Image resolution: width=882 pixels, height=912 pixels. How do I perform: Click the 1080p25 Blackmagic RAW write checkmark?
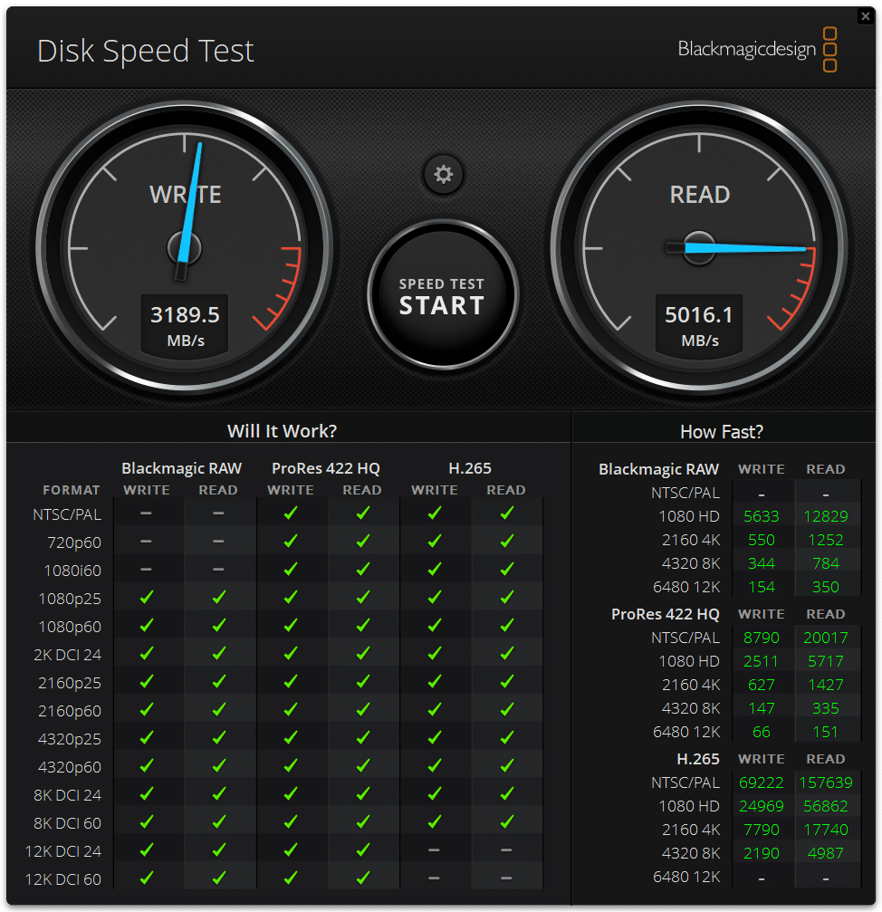(147, 598)
